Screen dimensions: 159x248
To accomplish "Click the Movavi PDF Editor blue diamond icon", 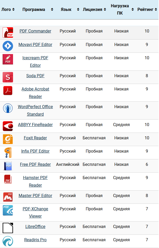I will click(8, 46).
